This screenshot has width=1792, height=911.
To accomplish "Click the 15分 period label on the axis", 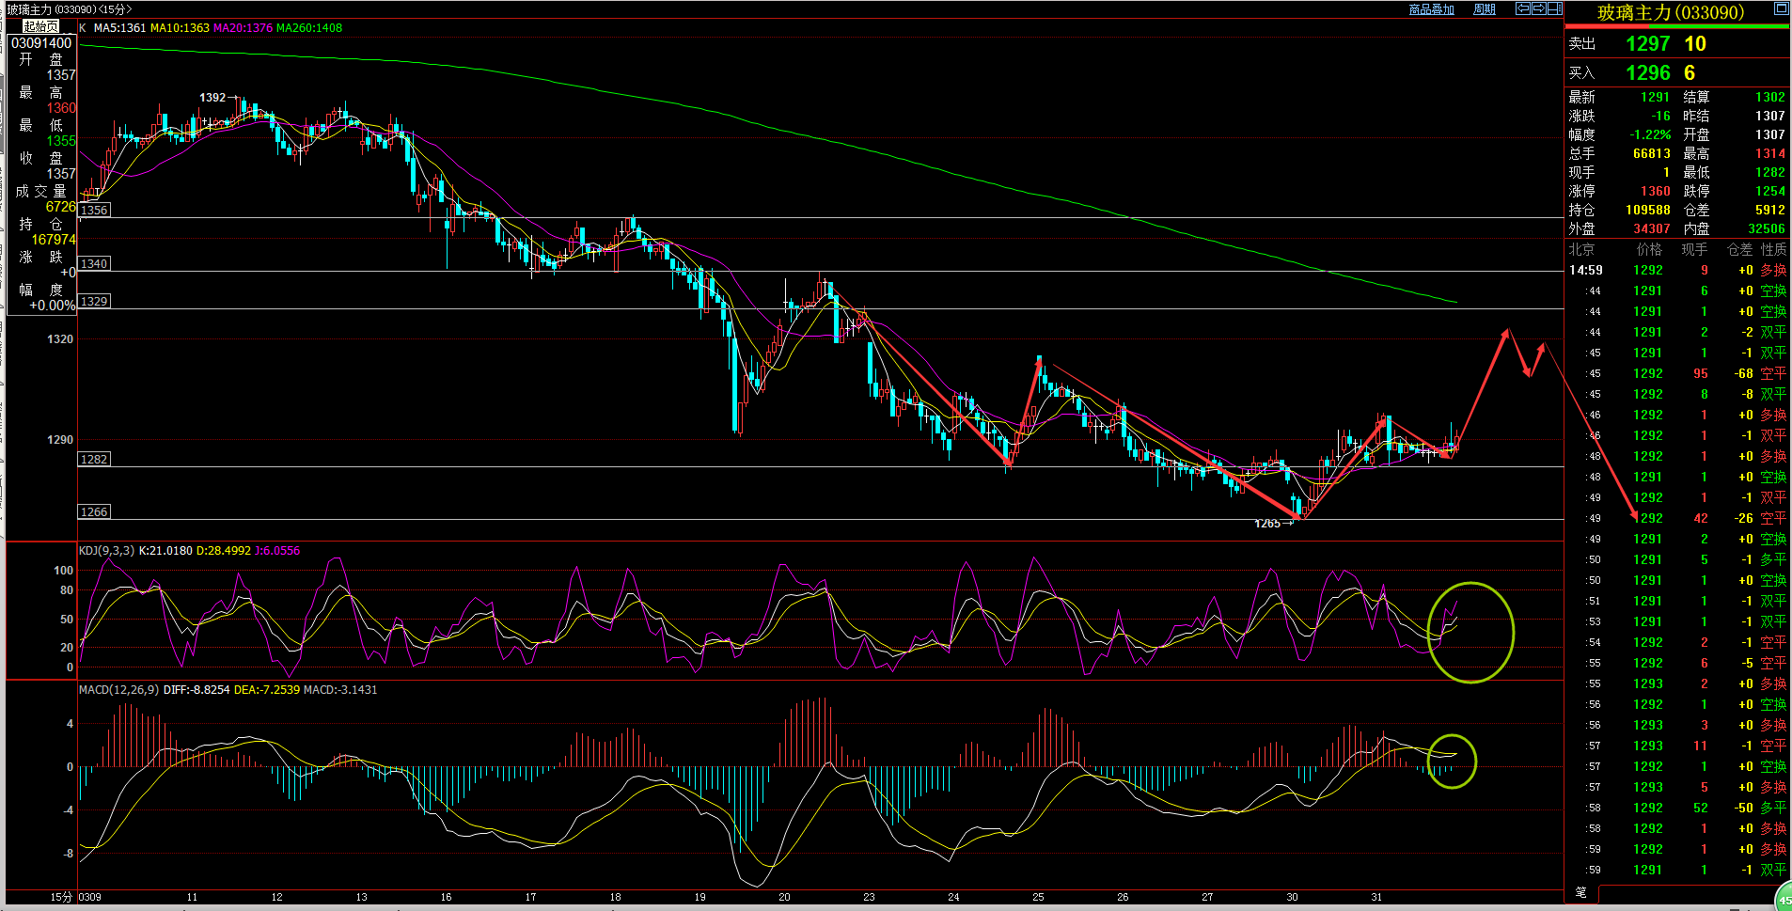I will pos(61,897).
